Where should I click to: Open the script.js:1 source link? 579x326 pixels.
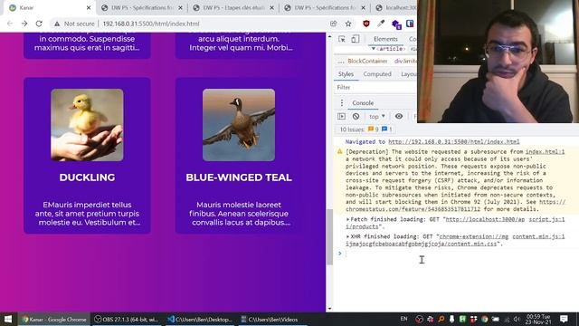tap(546, 219)
